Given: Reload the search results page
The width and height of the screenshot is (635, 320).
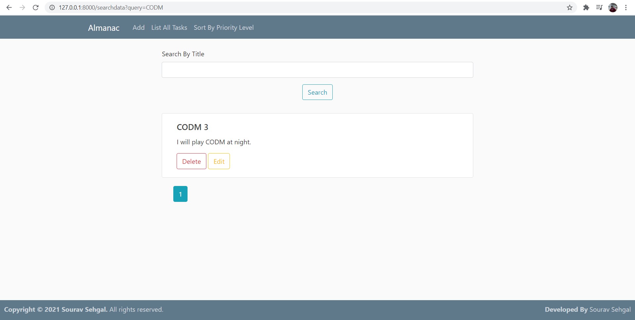Looking at the screenshot, I should tap(35, 7).
